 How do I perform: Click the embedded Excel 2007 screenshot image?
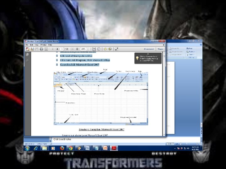(x=101, y=99)
